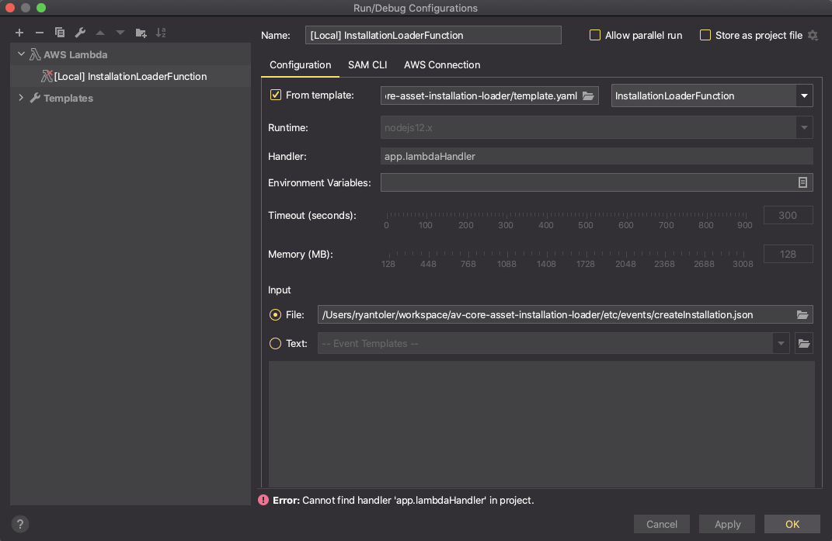Viewport: 832px width, 541px height.
Task: Click the Handler app.lambdaHandler field
Action: coord(597,157)
